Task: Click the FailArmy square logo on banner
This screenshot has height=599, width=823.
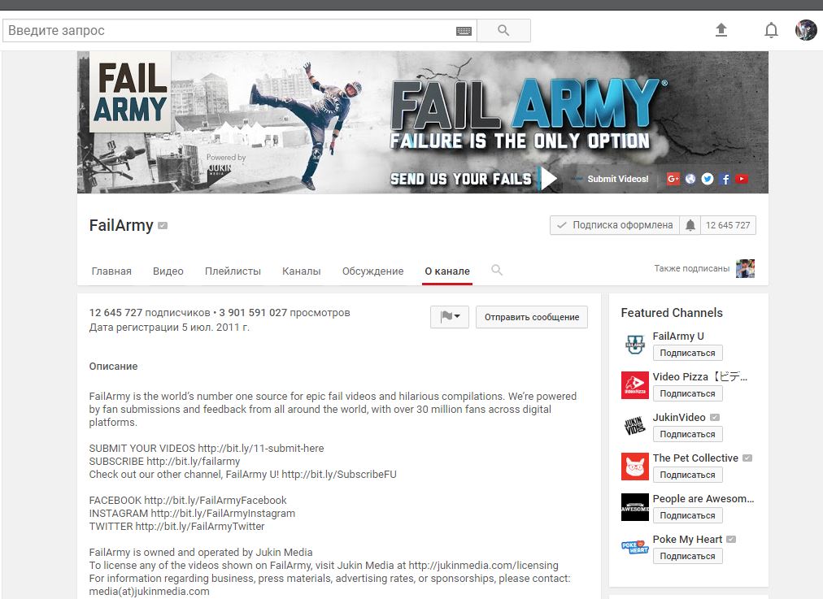Action: point(131,93)
